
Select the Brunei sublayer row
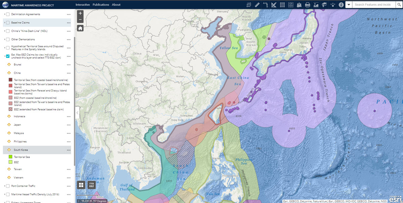37,64
